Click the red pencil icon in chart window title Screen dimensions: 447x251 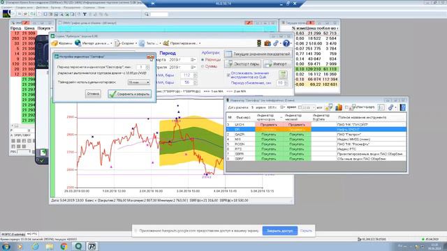(x=249, y=23)
